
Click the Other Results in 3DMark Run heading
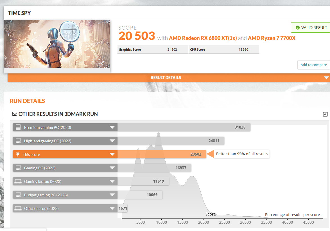point(58,114)
